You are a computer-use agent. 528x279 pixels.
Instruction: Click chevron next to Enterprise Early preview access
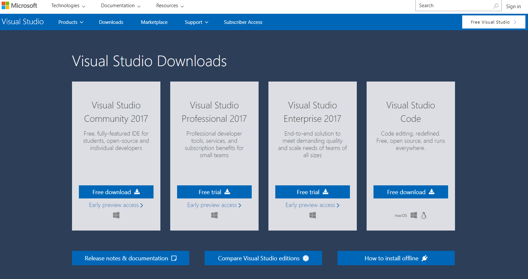(x=338, y=205)
